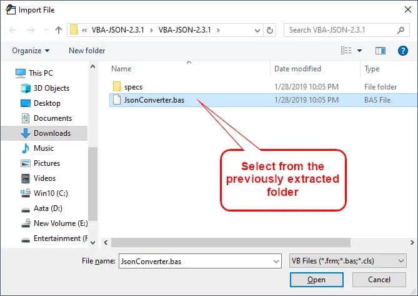
Task: Select the specs folder
Action: coord(133,87)
